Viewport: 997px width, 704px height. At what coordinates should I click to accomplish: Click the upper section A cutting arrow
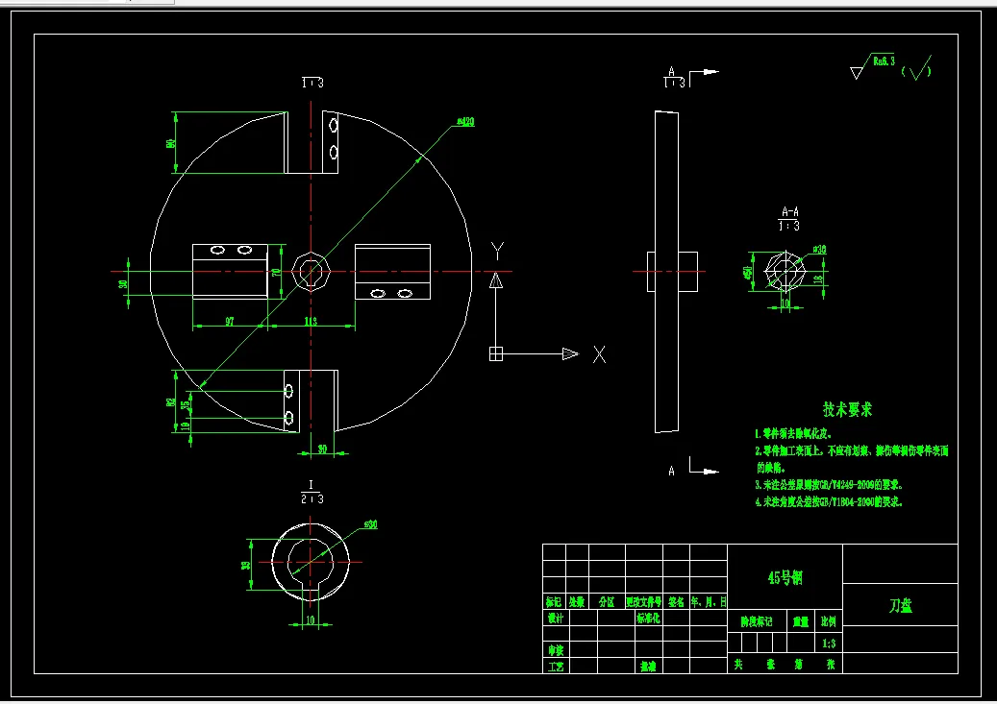coord(704,78)
